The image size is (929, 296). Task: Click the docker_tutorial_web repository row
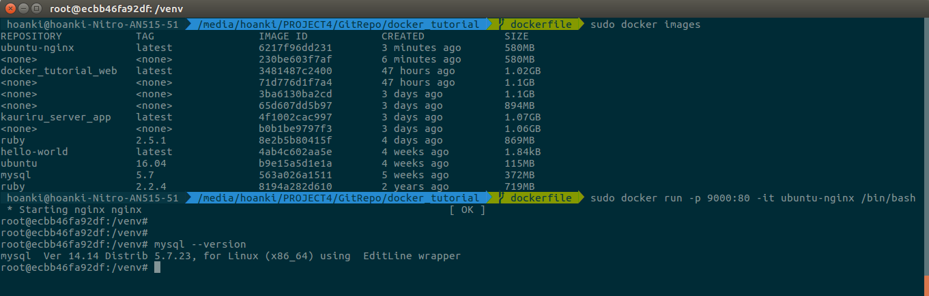click(59, 71)
